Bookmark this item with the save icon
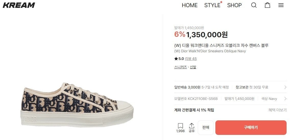Screen dimensions: 295x140 180,126
